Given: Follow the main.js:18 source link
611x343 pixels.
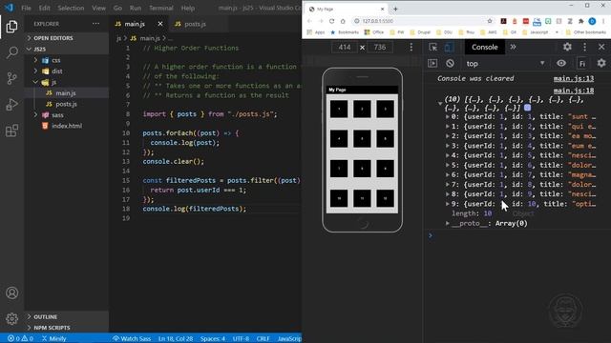Looking at the screenshot, I should point(574,91).
